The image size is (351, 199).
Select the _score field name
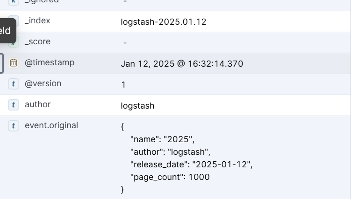(x=37, y=42)
